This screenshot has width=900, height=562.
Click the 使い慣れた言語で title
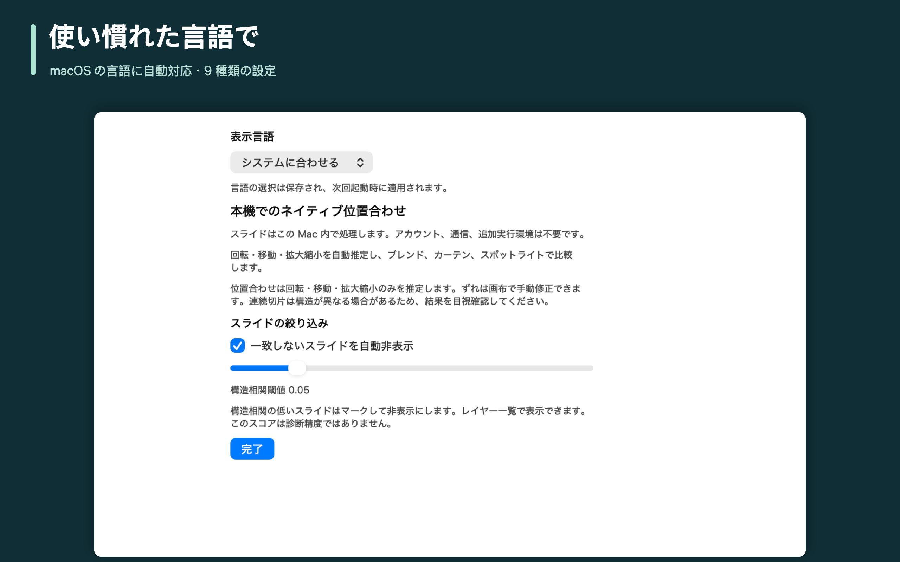tap(154, 37)
